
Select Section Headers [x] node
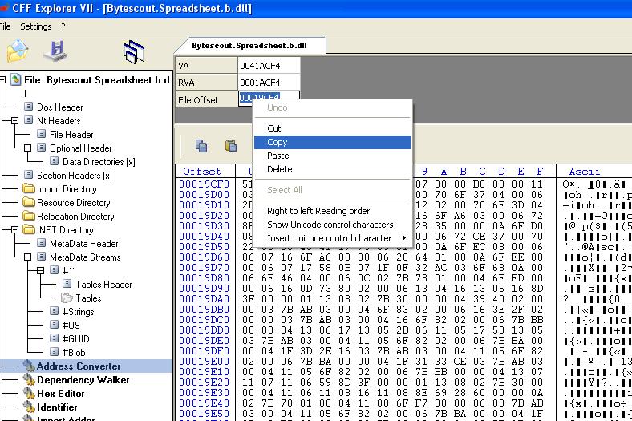coord(74,176)
